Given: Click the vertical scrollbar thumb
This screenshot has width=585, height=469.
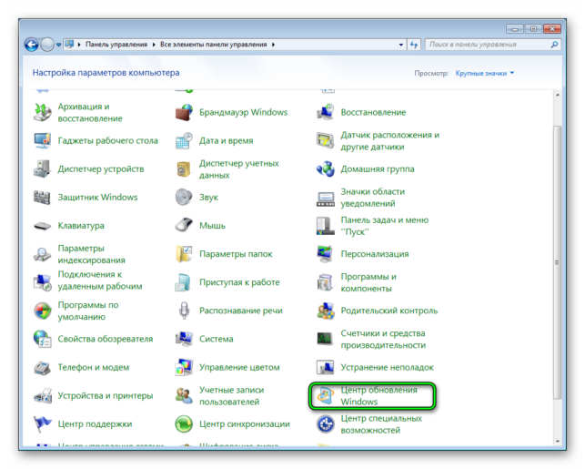Looking at the screenshot, I should [558, 262].
